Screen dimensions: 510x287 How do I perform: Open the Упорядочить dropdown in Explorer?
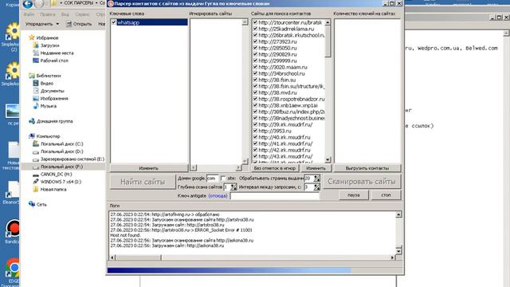click(42, 24)
